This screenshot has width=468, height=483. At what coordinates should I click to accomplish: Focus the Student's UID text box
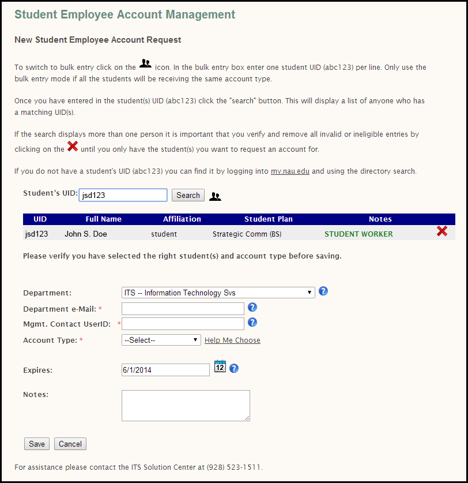pyautogui.click(x=123, y=195)
